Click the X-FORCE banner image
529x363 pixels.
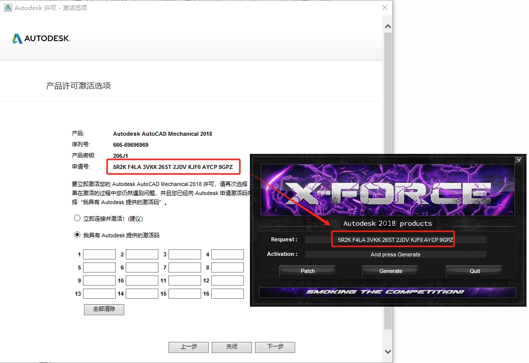(x=388, y=190)
